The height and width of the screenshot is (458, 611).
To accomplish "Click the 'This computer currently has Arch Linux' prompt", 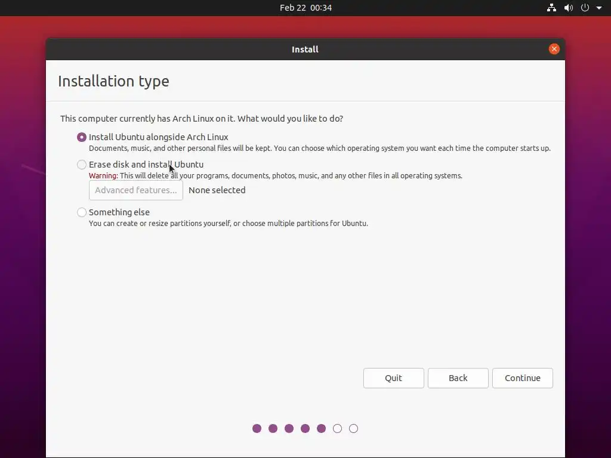I will [x=202, y=119].
